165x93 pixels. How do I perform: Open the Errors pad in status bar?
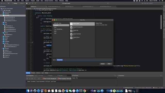tap(155, 88)
